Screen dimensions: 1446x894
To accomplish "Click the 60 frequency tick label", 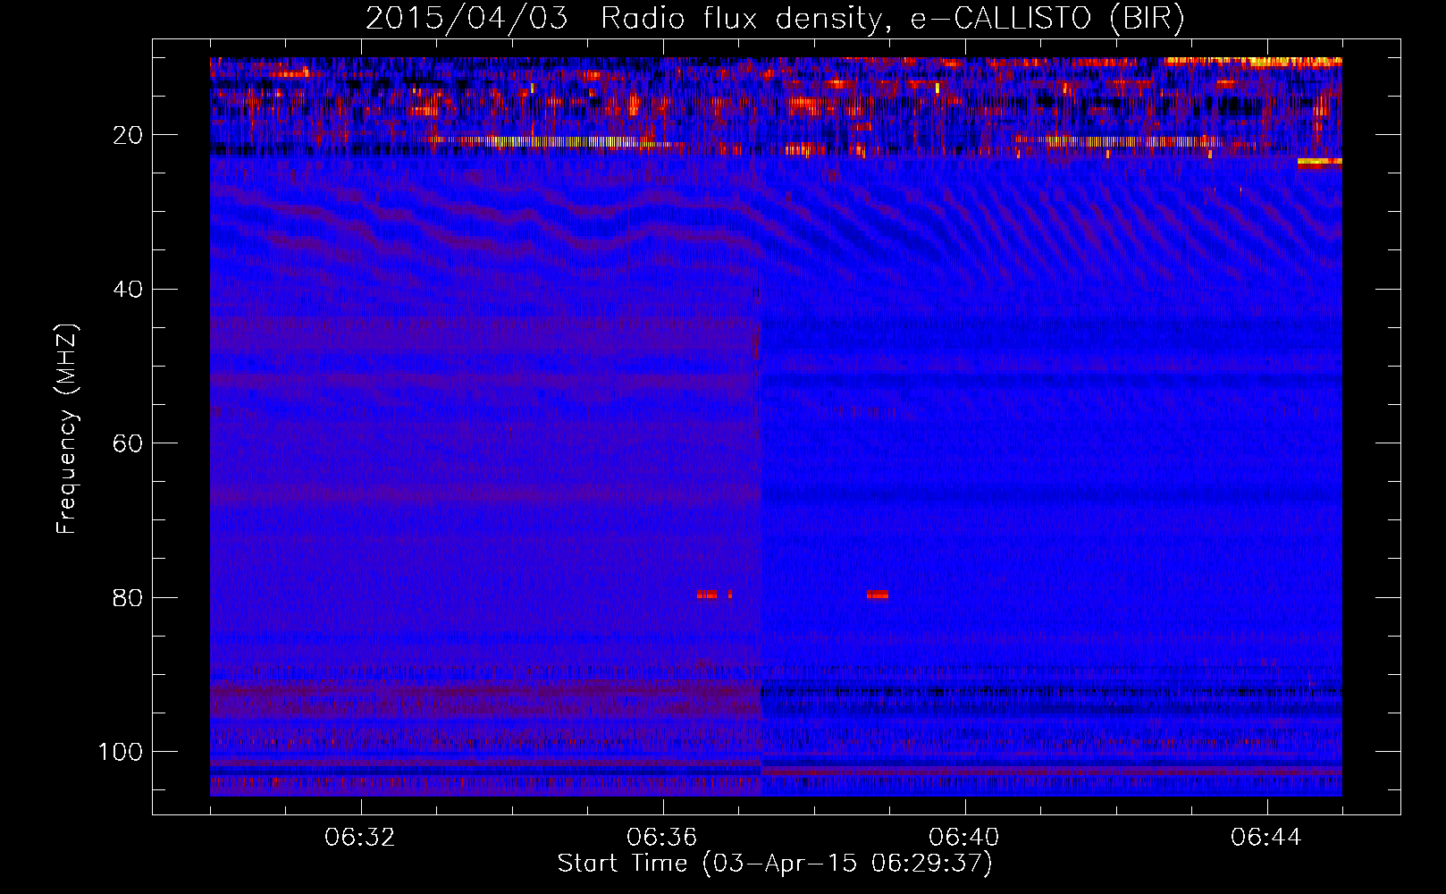I will [129, 443].
